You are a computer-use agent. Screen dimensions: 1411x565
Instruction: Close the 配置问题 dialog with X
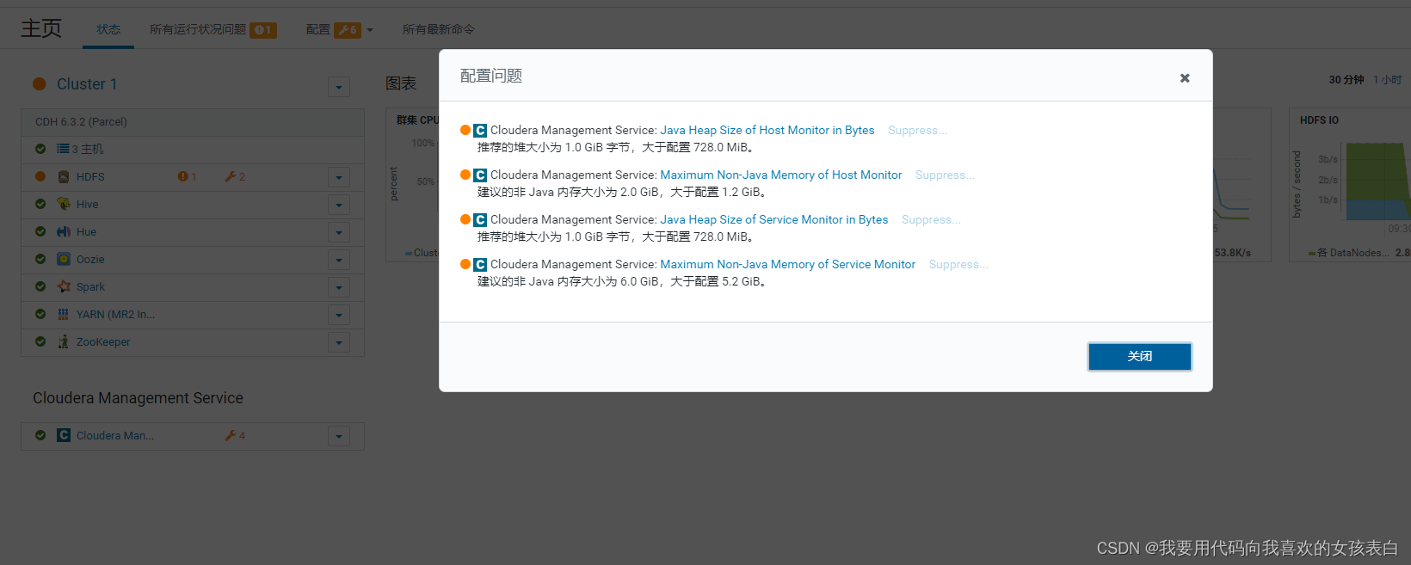(1185, 78)
